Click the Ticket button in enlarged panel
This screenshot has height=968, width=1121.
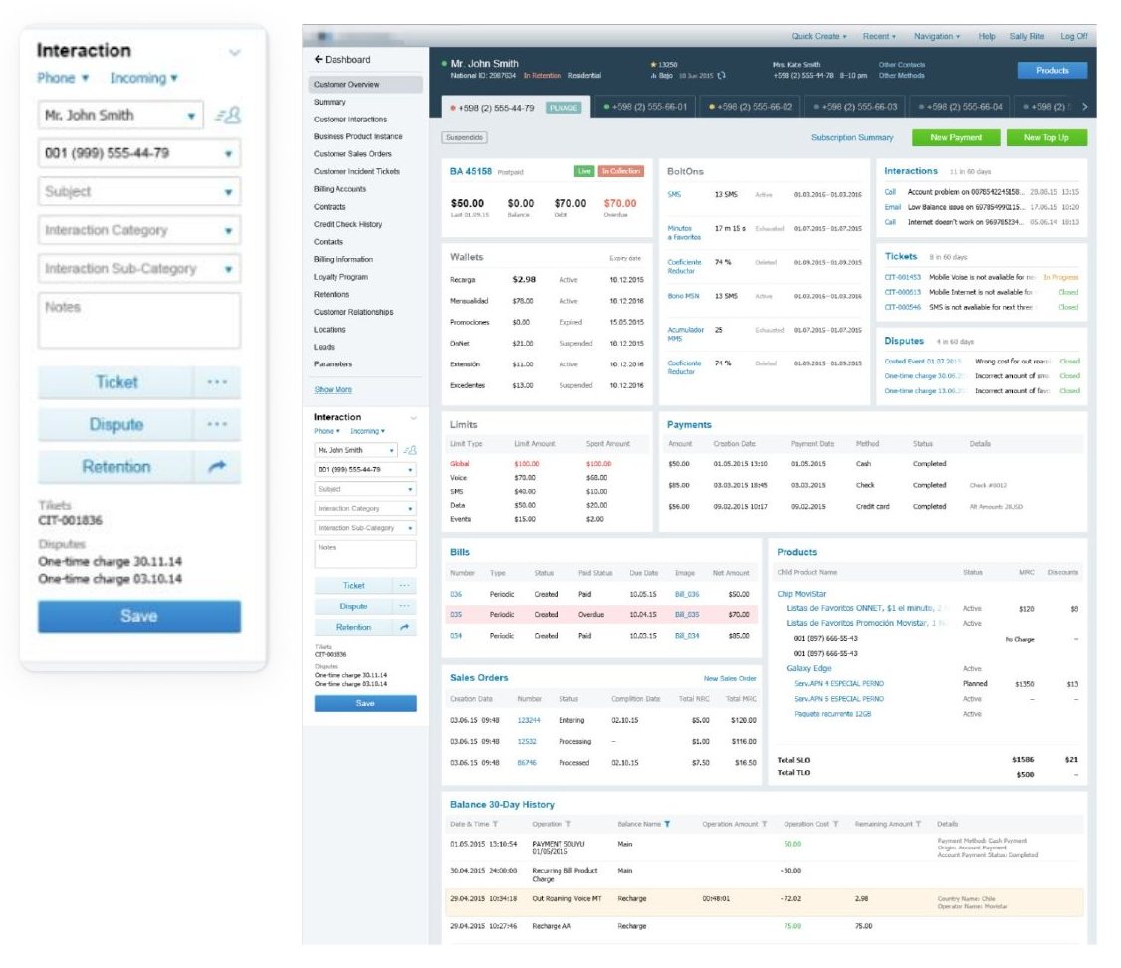(115, 382)
